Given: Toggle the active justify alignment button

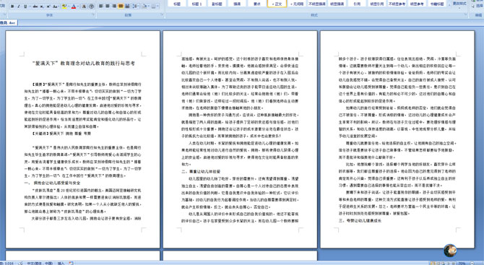Looking at the screenshot, I should 121,6.
